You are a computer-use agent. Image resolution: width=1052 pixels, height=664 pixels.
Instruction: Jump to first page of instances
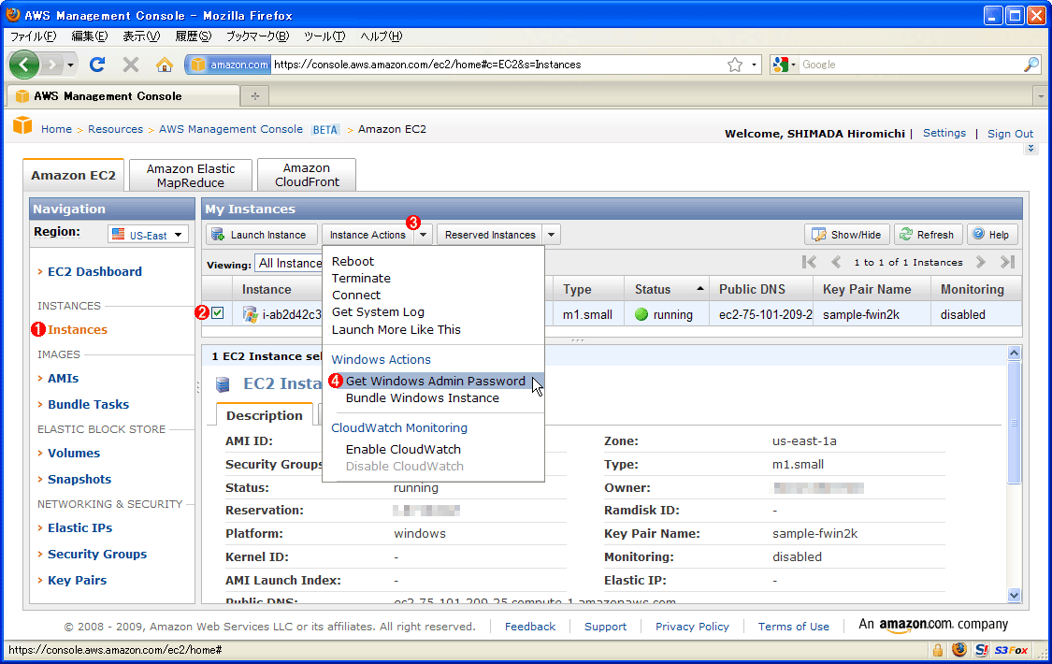pos(810,262)
